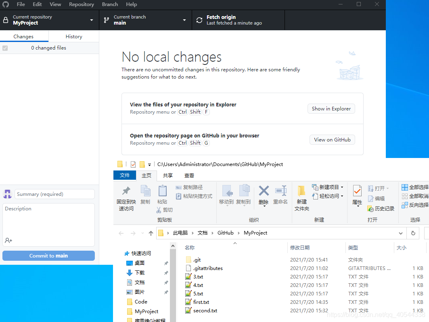Image resolution: width=429 pixels, height=322 pixels.
Task: Focus the Summary (required) input field
Action: point(55,194)
